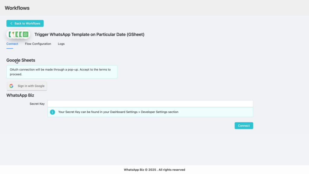Click the WhatsApp icon in workflow header
The image size is (309, 174).
click(x=25, y=34)
